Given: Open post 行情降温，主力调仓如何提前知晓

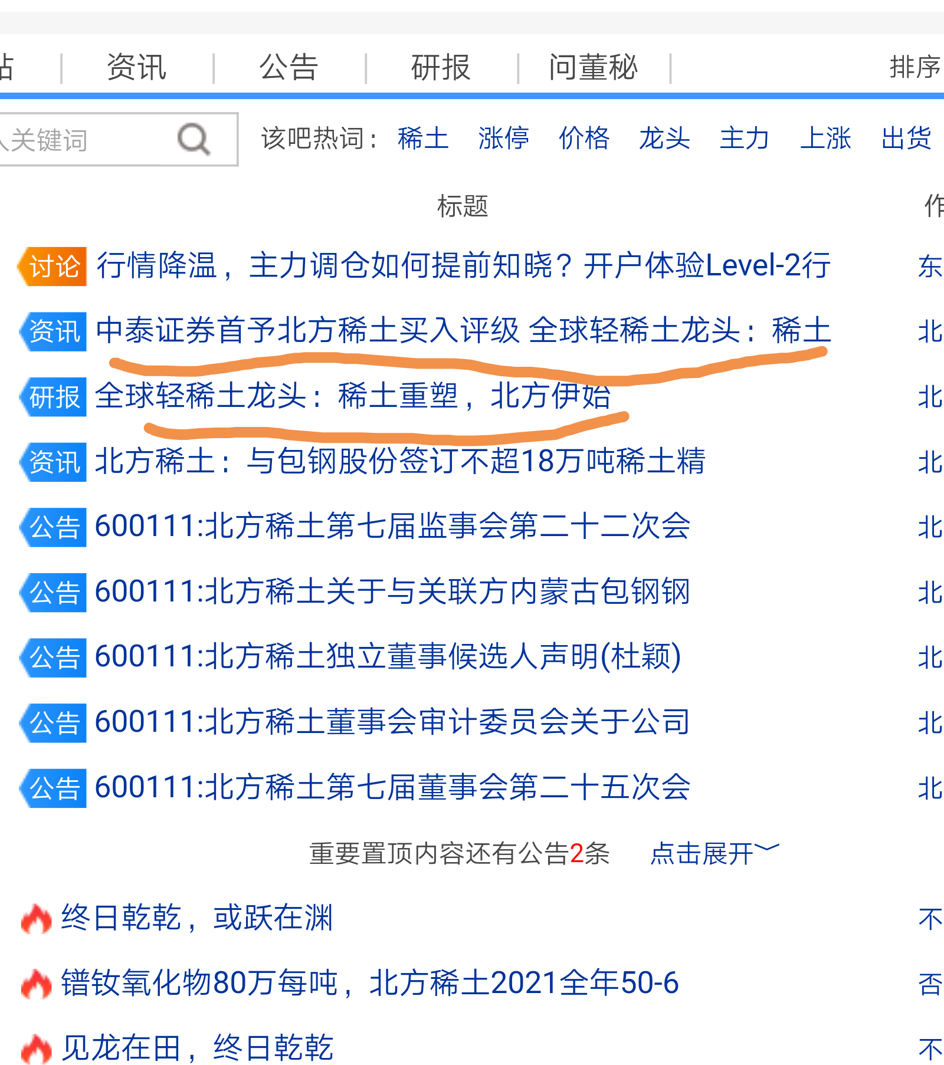Looking at the screenshot, I should (x=463, y=265).
